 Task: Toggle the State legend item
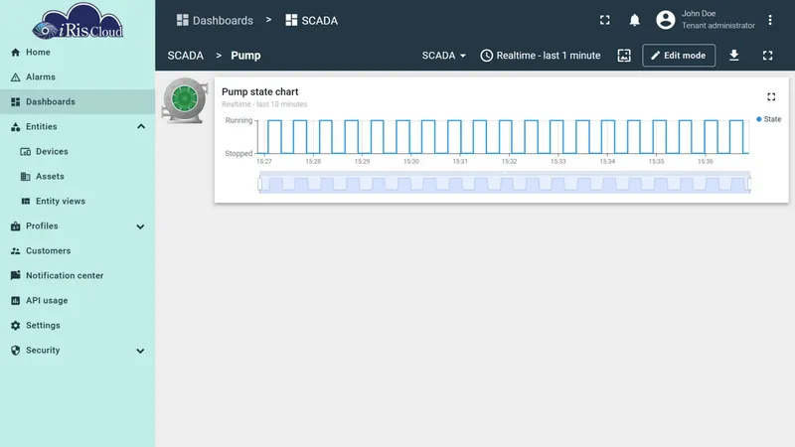[x=768, y=119]
